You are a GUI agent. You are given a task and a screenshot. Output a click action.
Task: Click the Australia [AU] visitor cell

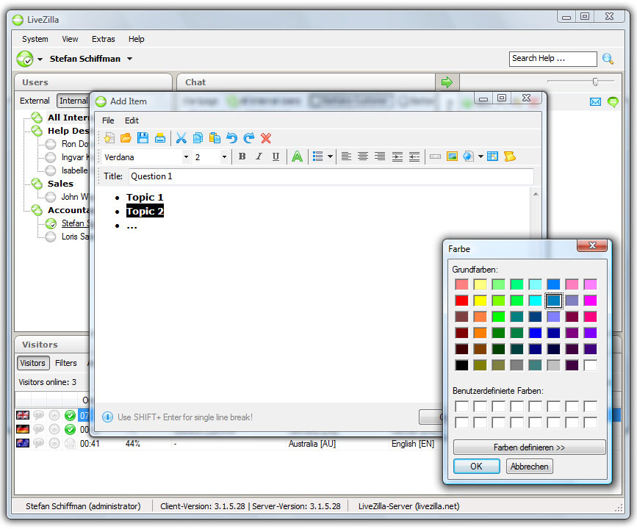click(312, 444)
